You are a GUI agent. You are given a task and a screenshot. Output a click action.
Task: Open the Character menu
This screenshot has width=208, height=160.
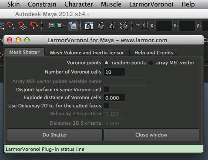[x=79, y=4]
